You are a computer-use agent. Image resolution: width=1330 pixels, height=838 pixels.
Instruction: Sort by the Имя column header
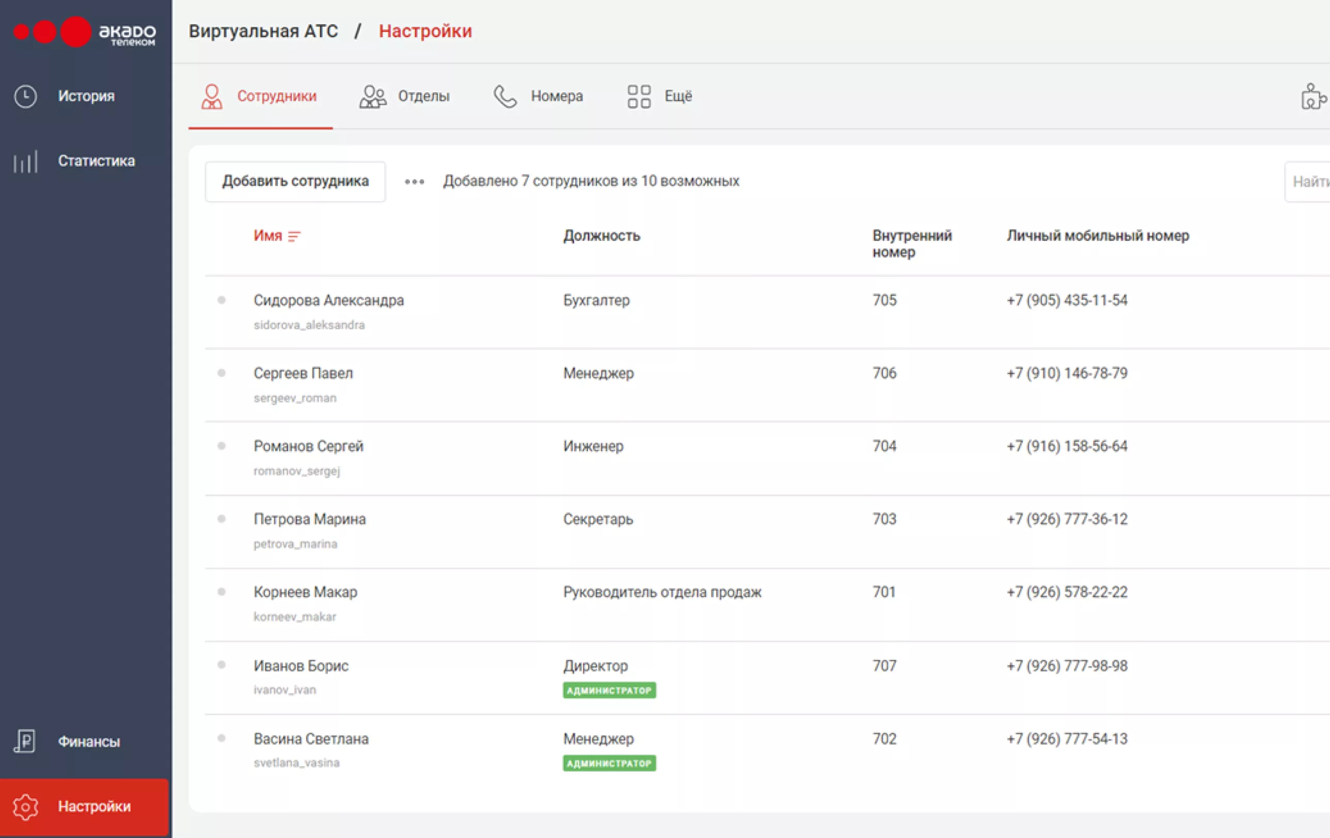pos(268,236)
